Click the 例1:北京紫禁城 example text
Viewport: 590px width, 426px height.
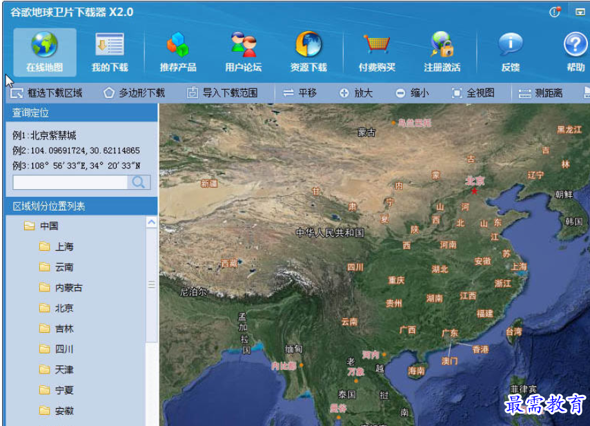44,135
